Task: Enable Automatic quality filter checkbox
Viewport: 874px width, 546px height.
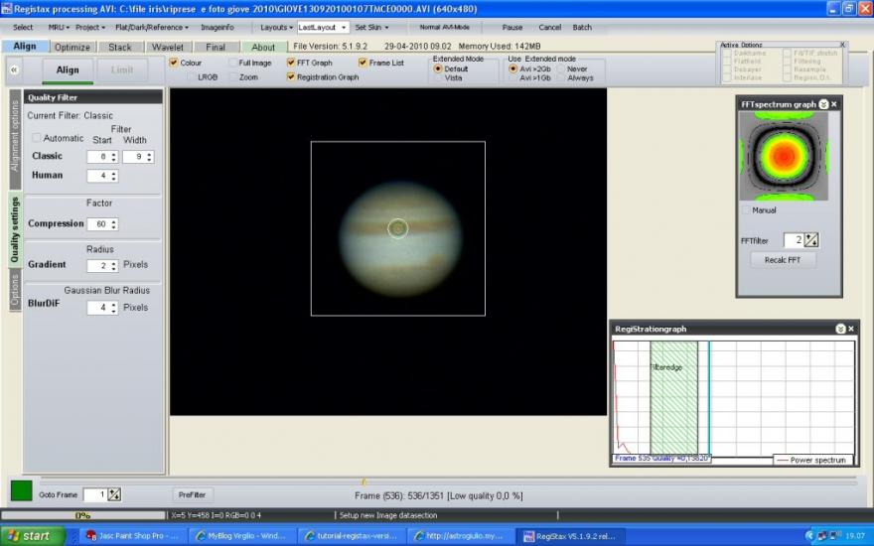Action: [37, 138]
